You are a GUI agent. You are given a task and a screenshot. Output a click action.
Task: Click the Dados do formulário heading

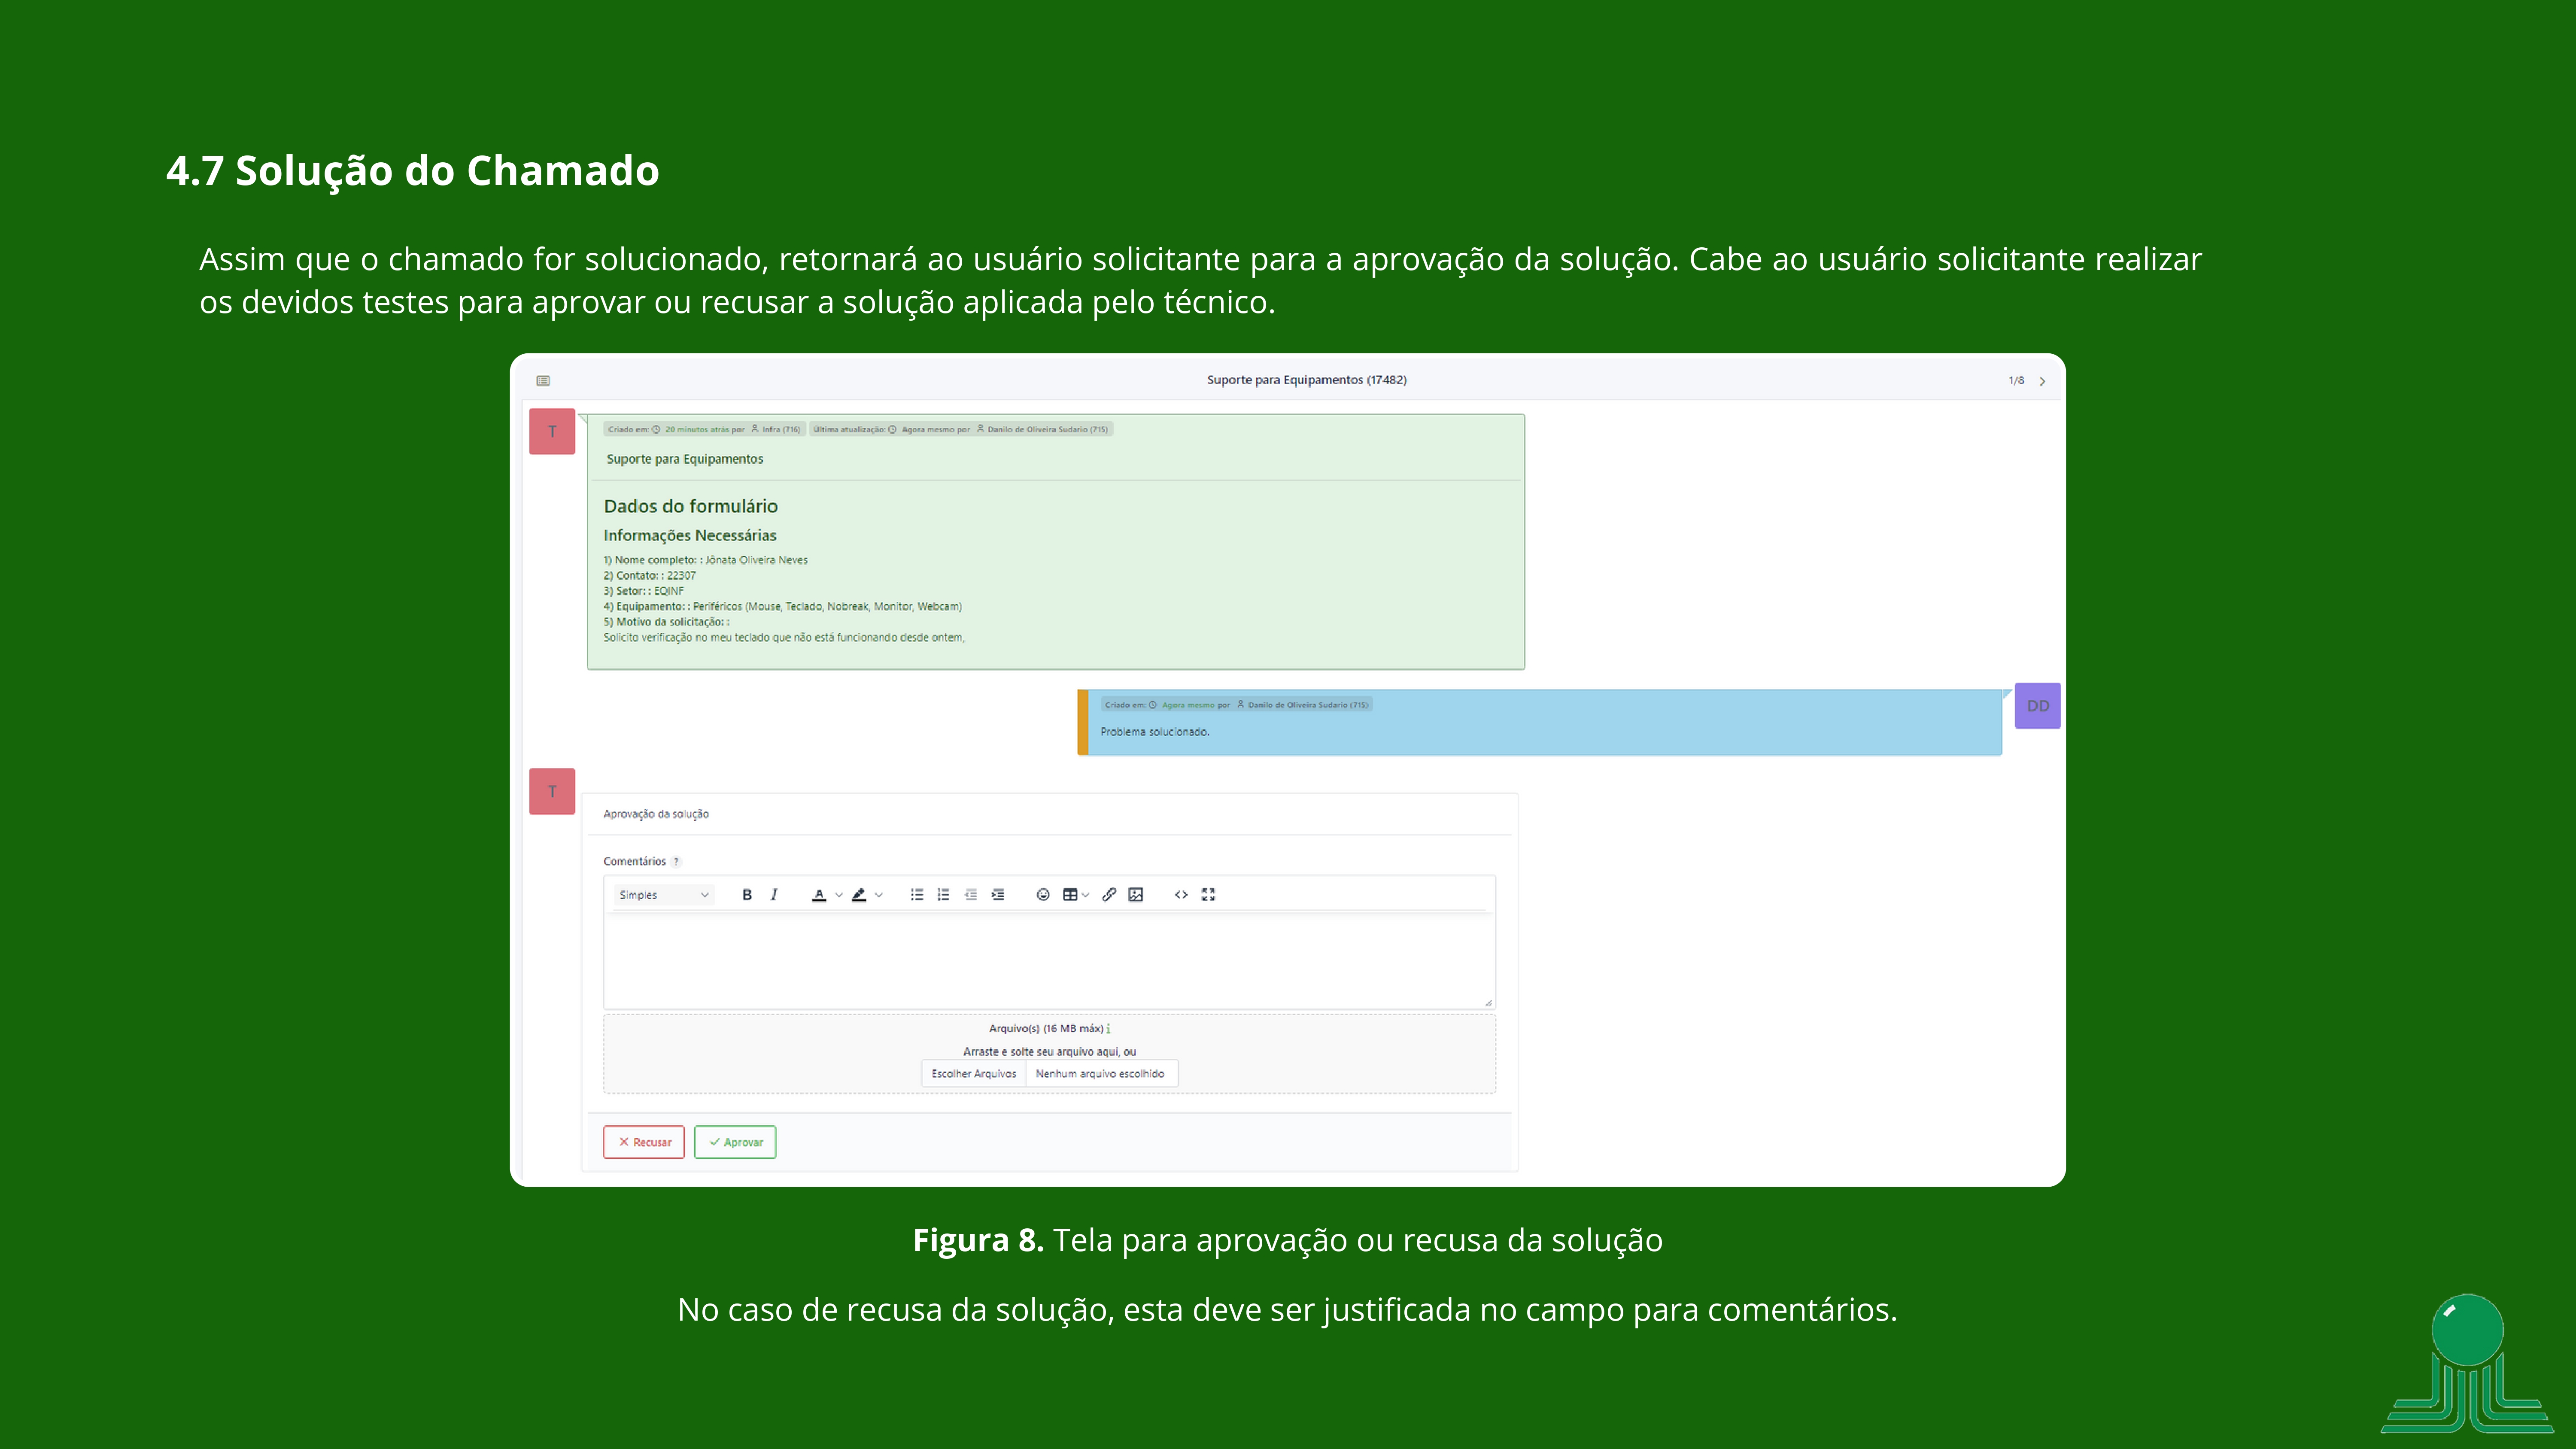pyautogui.click(x=690, y=506)
